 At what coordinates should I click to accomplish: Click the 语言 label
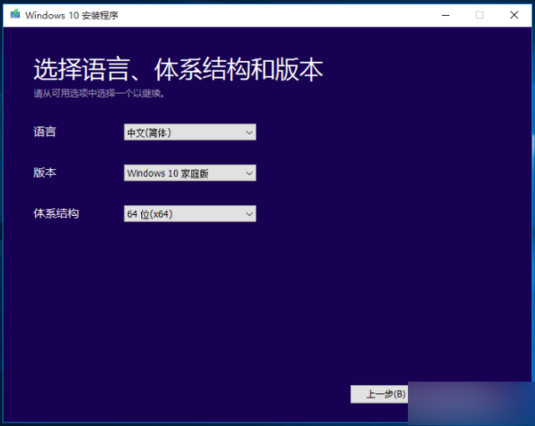pos(44,132)
